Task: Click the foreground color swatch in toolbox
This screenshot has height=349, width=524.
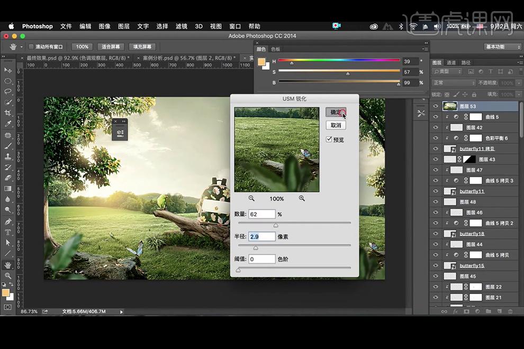Action: (x=6, y=293)
